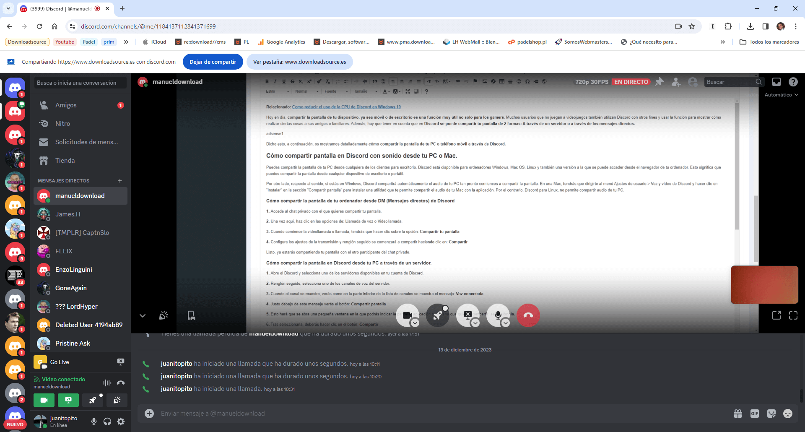Click self-view camera thumbnail
Screen dimensions: 805x432
pos(764,284)
